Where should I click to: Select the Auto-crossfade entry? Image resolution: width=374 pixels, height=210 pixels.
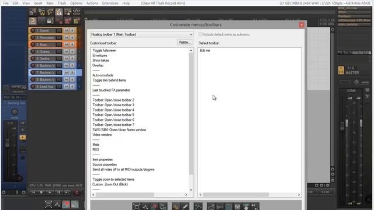coord(103,75)
